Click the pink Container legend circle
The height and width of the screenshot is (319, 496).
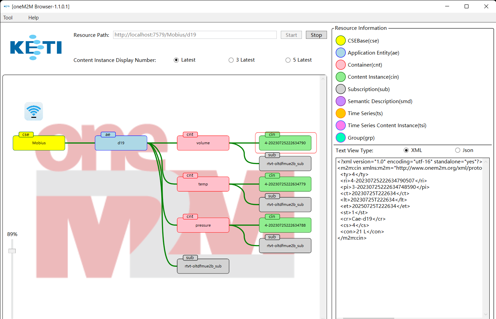coord(340,65)
